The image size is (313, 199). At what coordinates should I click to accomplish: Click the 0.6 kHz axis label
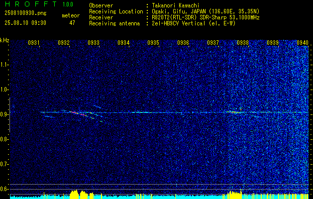click(4, 189)
